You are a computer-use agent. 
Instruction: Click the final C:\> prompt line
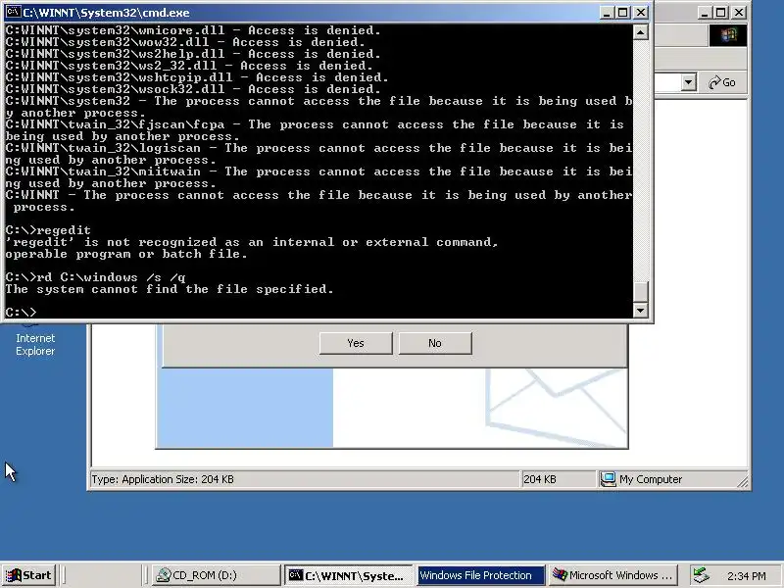[21, 313]
